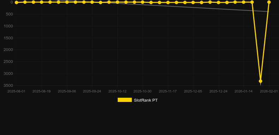
Task: Click the y-axis value 2000
Action: coord(8,50)
